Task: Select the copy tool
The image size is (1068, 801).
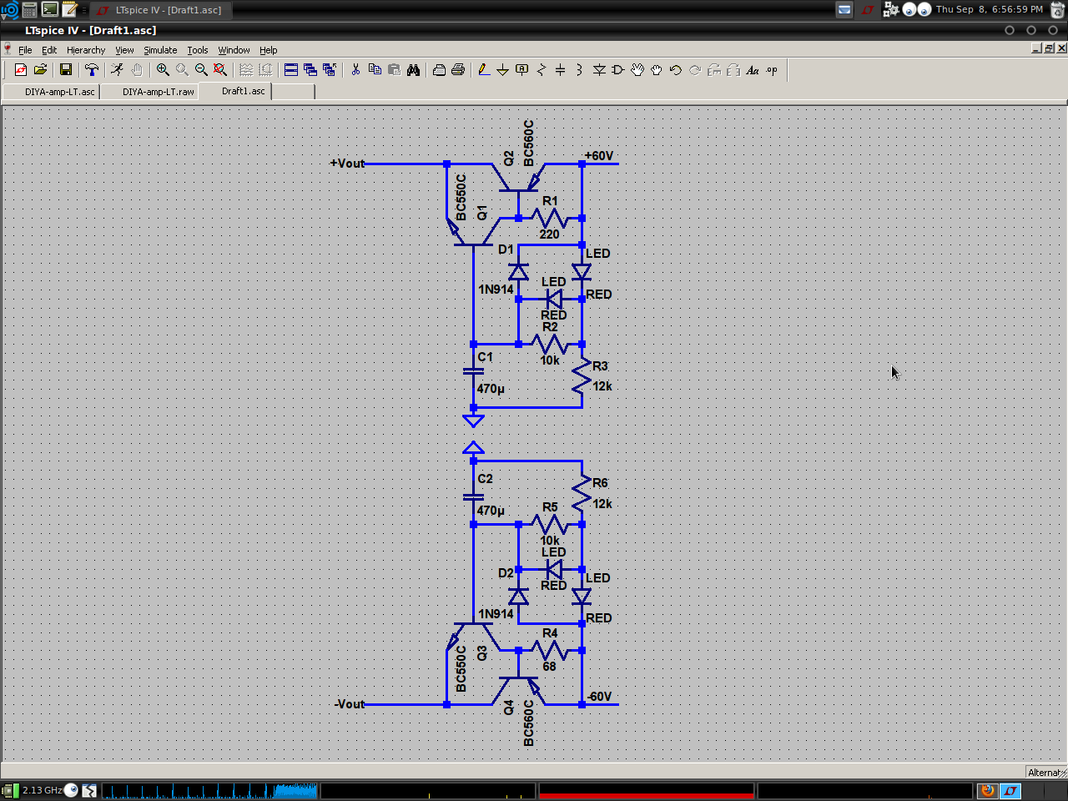Action: coord(375,70)
